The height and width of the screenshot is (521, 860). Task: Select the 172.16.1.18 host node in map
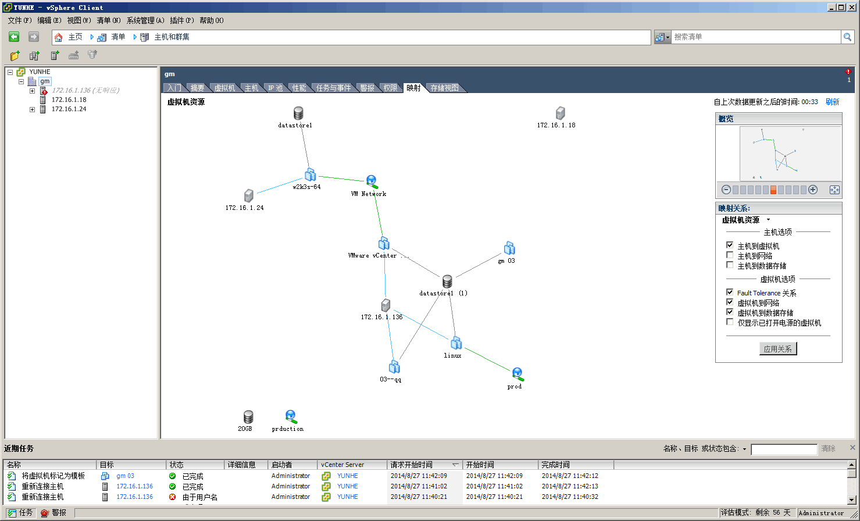point(560,113)
